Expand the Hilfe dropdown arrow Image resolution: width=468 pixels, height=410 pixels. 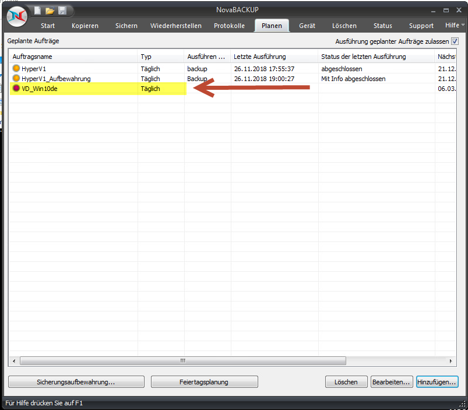click(463, 25)
